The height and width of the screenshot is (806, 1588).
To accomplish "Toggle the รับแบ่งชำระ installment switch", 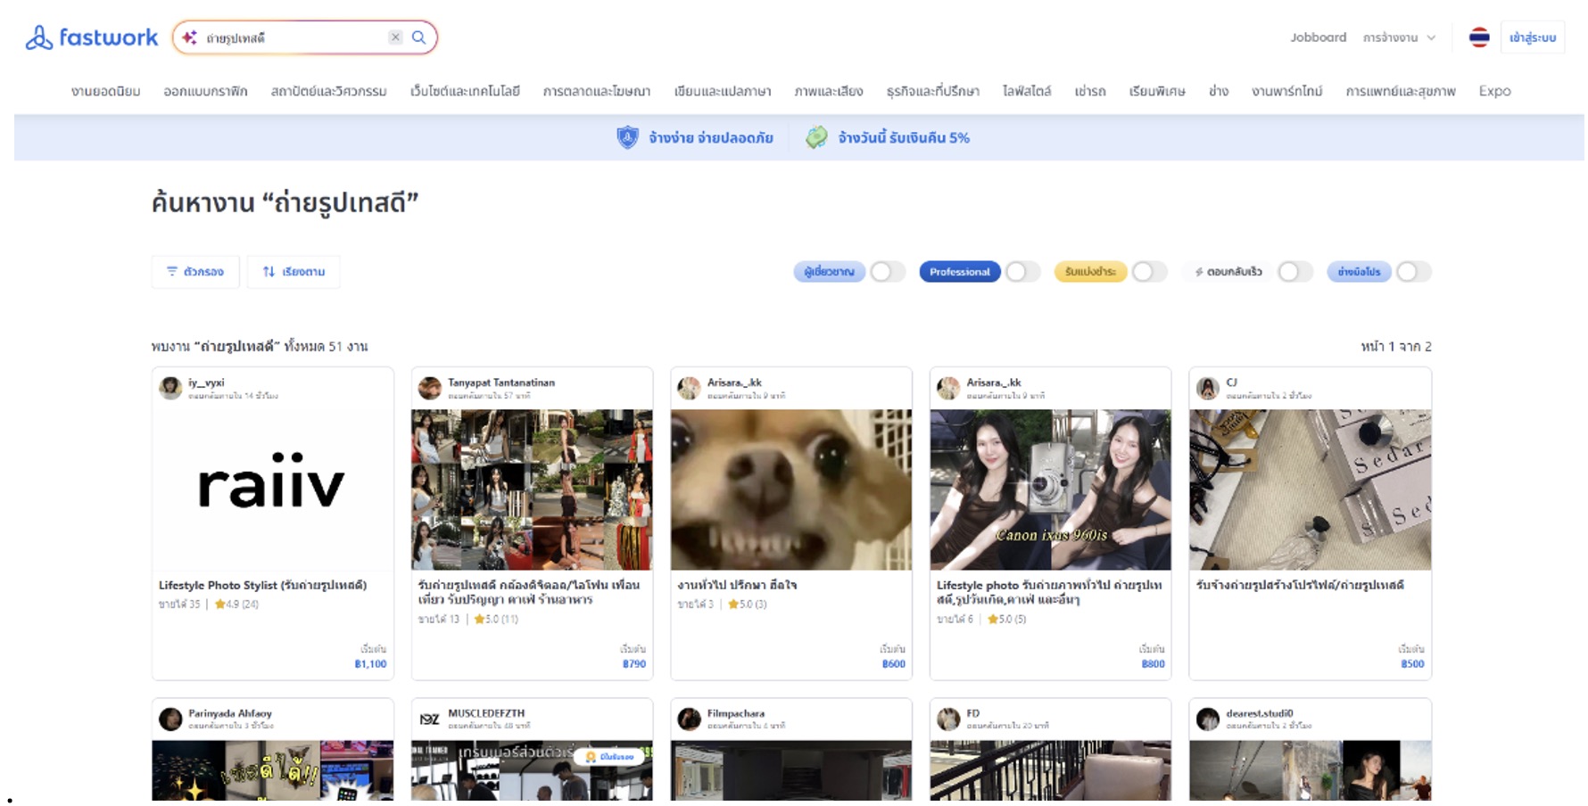I will (1149, 272).
